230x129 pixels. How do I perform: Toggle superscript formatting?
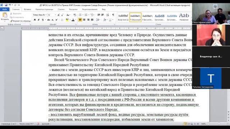[56, 20]
